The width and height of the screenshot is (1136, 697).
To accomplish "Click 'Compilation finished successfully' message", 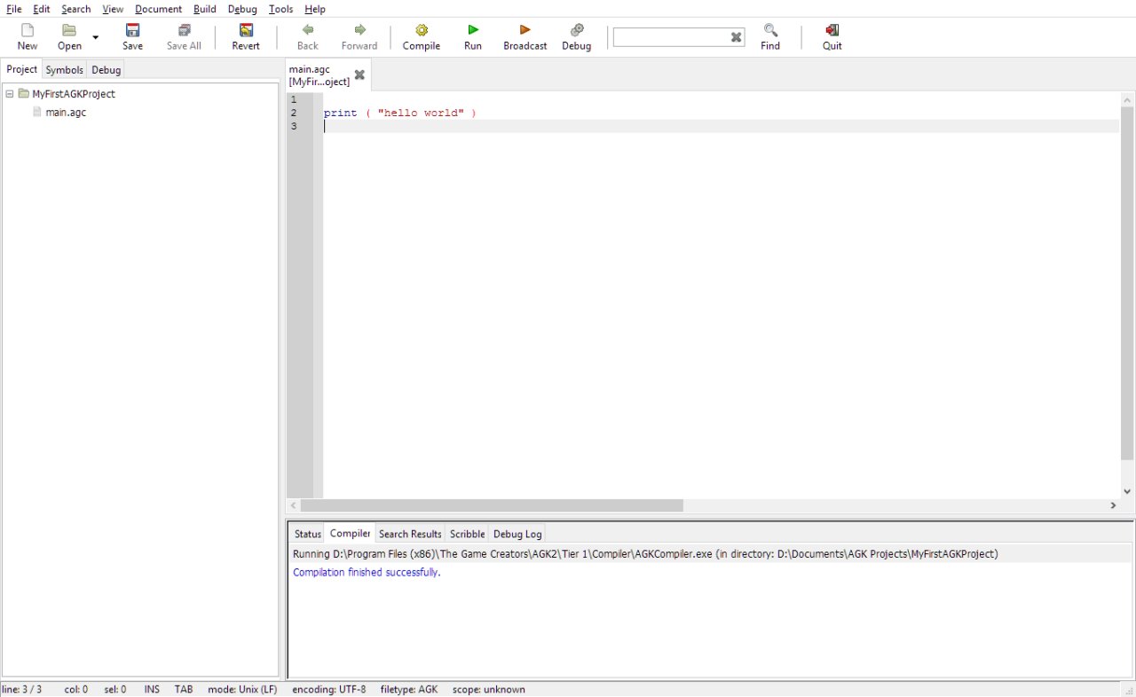I will [x=367, y=573].
